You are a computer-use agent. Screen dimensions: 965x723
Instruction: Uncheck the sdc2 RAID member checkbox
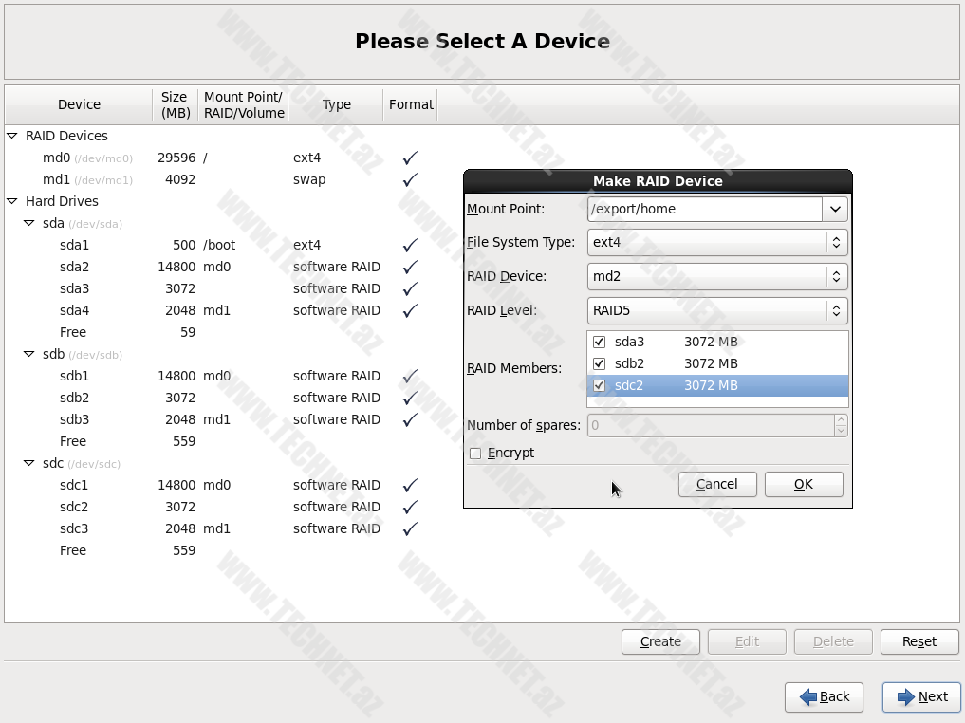(x=599, y=385)
